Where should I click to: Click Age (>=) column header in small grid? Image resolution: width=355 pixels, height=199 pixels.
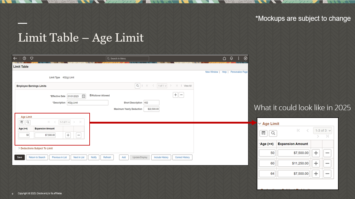[23, 129]
